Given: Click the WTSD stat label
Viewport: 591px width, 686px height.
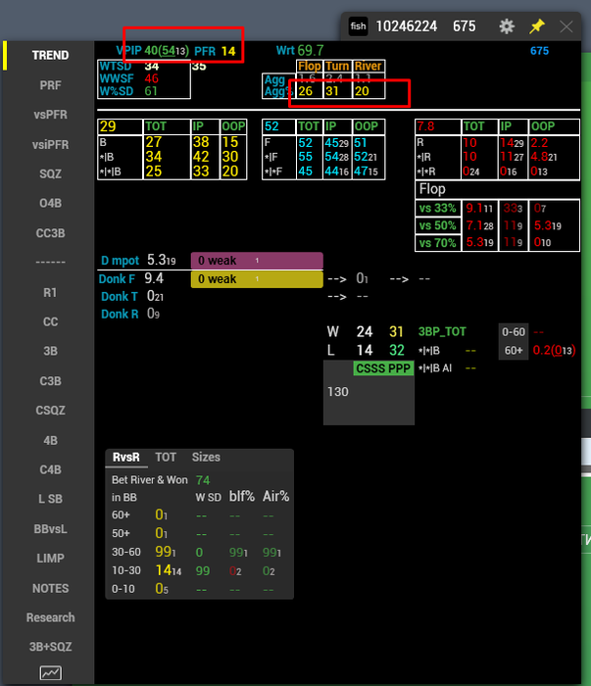Looking at the screenshot, I should point(116,66).
